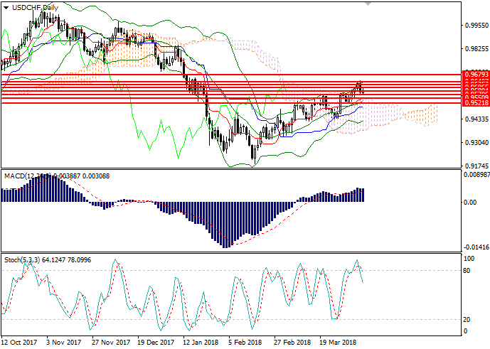This screenshot has height=349, width=490.
Task: Click the 5 Feb 2018 date label
Action: pos(245,342)
